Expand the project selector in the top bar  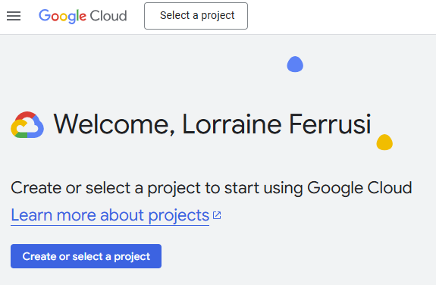click(196, 16)
